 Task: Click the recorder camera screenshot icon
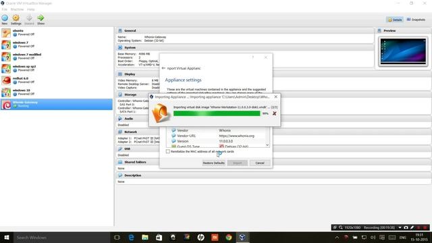(406, 227)
